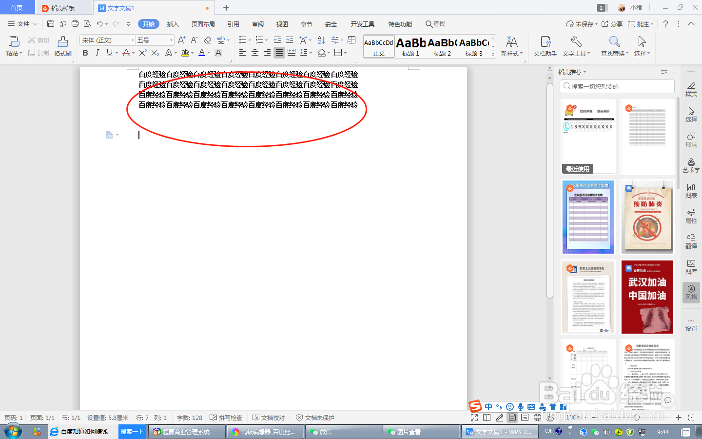This screenshot has height=439, width=702.
Task: Click 新样式 button
Action: 511,46
